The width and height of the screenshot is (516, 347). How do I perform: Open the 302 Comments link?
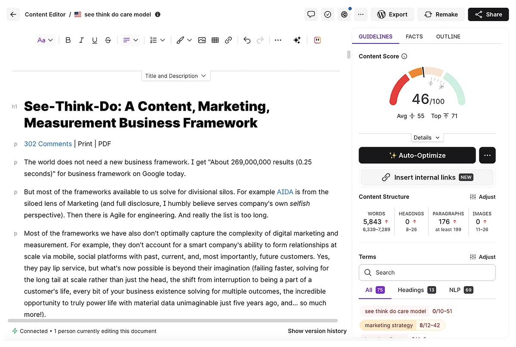(x=48, y=144)
